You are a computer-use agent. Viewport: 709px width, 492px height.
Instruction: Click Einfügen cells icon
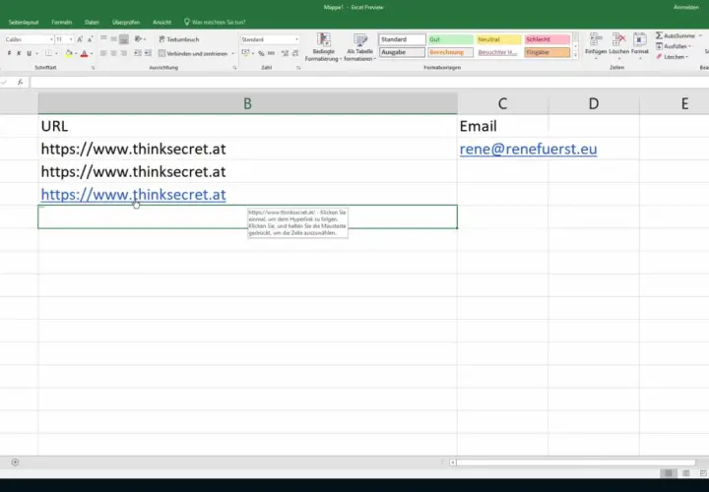pos(596,39)
